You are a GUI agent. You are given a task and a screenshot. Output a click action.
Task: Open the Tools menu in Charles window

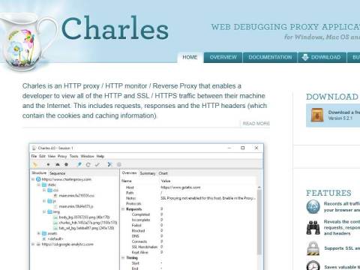[x=73, y=156]
